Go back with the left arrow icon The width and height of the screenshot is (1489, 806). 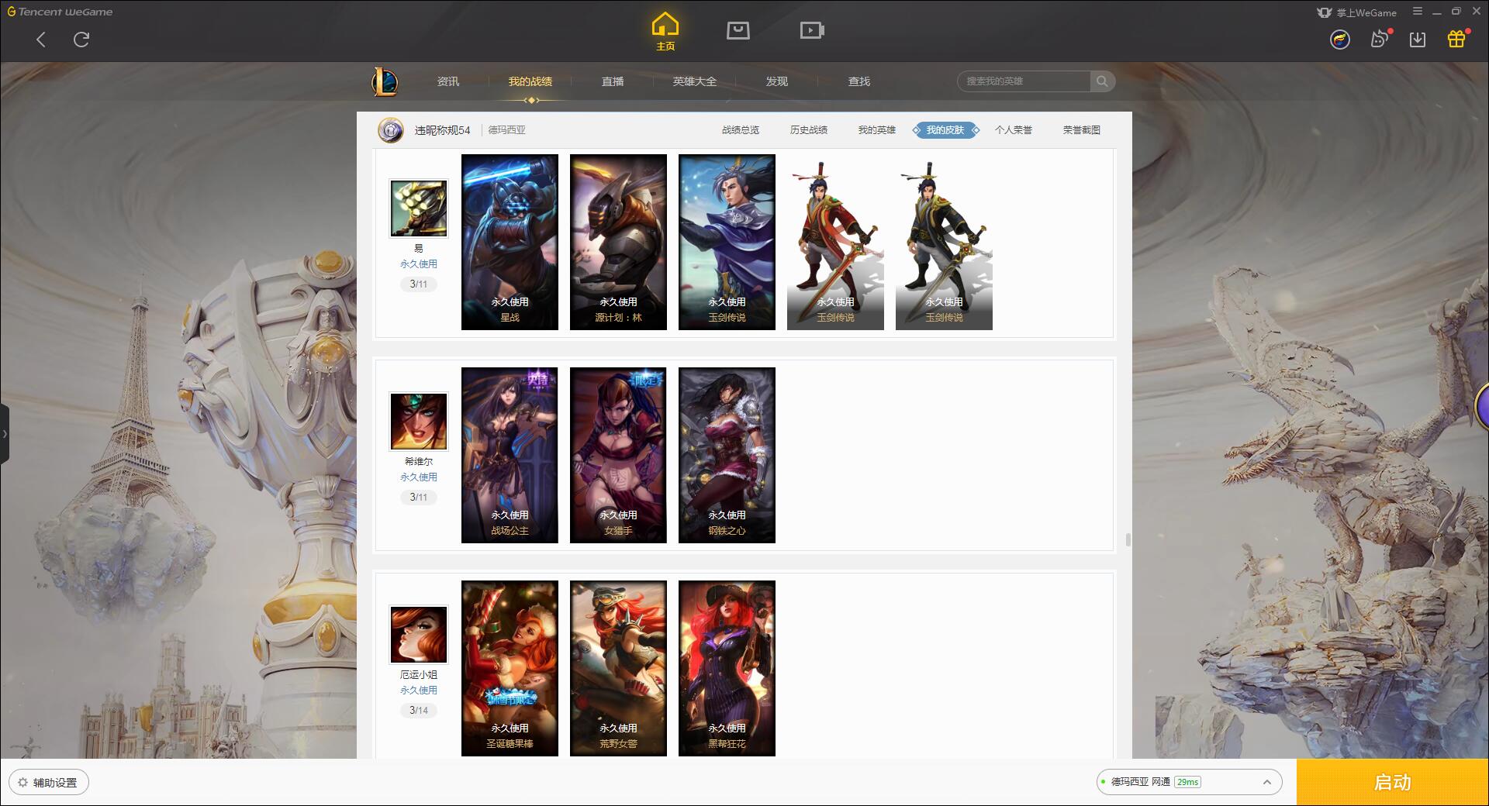[x=41, y=40]
